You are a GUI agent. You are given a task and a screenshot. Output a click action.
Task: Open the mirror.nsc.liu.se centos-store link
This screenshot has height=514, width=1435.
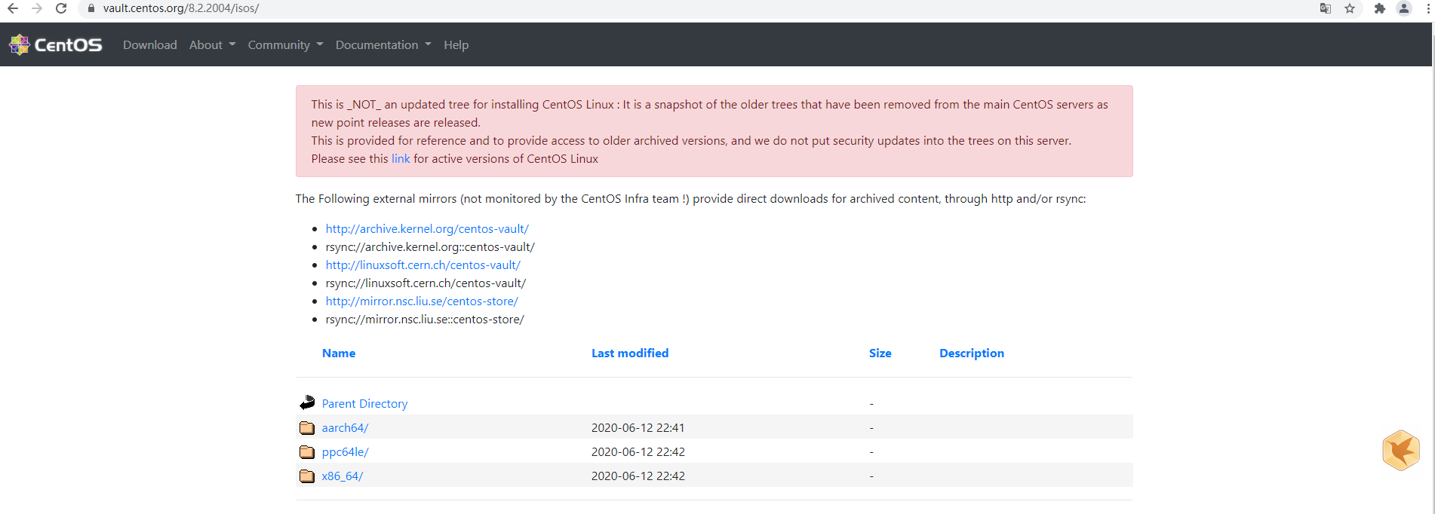(422, 301)
